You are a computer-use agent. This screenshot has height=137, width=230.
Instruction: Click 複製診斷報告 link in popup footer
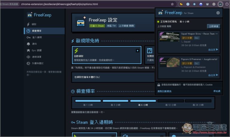point(164,91)
